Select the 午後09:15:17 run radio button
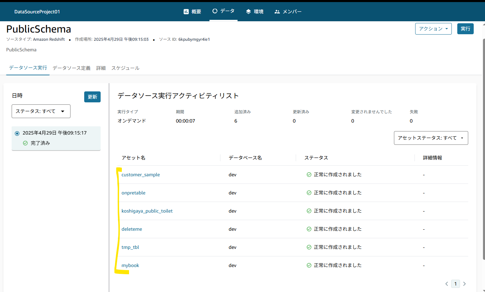The height and width of the screenshot is (292, 485). (x=17, y=133)
